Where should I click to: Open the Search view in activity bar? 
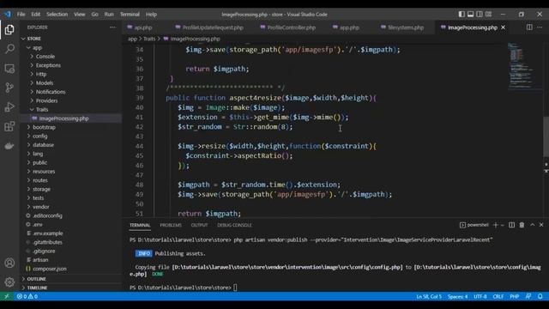[9, 49]
